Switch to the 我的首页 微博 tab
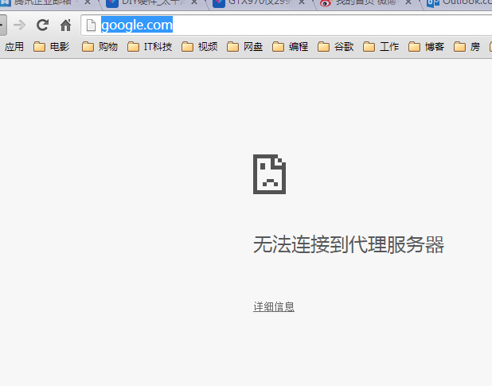This screenshot has width=492, height=386. click(x=365, y=3)
